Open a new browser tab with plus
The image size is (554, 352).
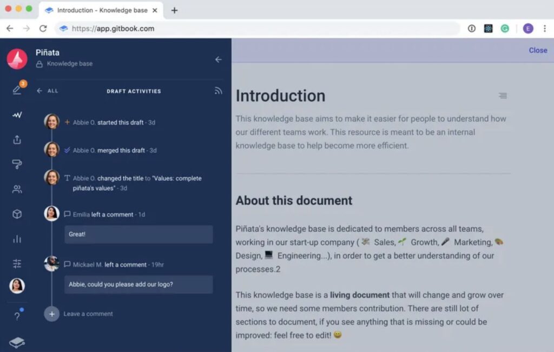coord(174,10)
